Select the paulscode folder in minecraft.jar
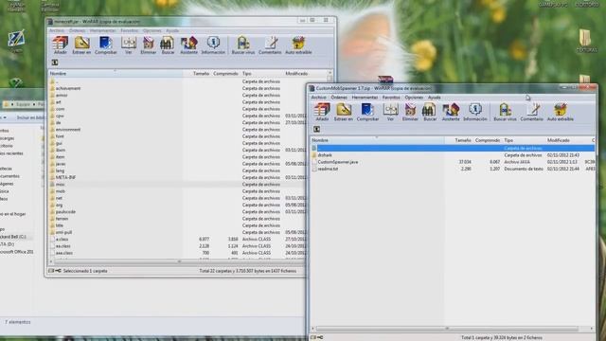606x341 pixels. pos(65,212)
